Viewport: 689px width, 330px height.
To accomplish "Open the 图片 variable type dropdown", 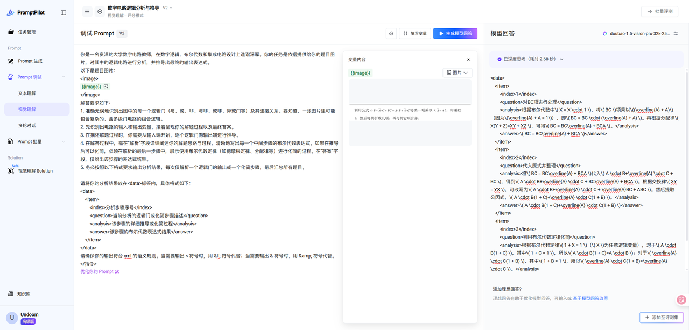I will click(457, 73).
